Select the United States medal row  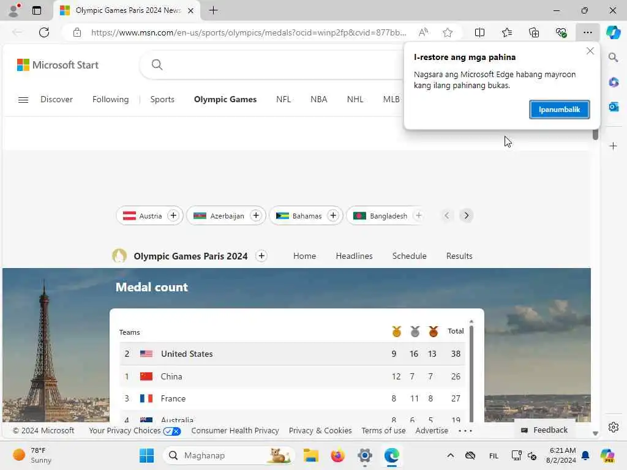click(x=292, y=354)
